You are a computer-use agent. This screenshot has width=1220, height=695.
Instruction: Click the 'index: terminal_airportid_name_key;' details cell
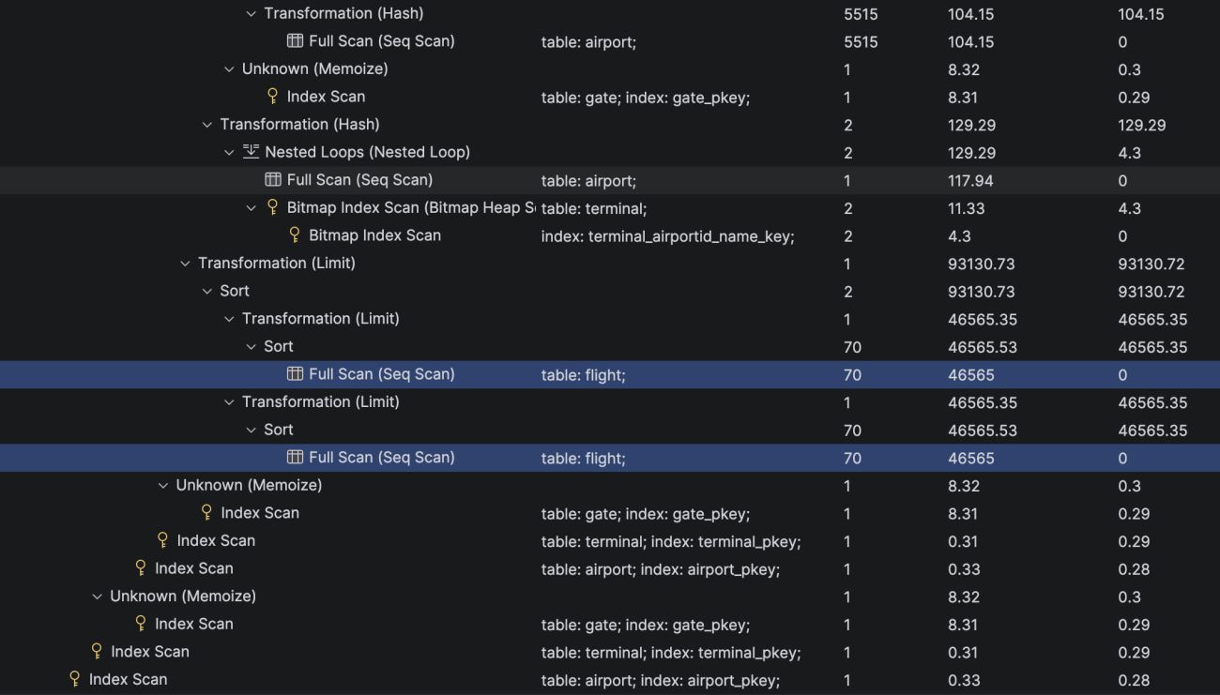668,236
